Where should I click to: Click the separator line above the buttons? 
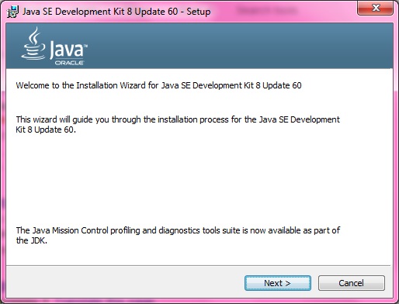point(198,265)
